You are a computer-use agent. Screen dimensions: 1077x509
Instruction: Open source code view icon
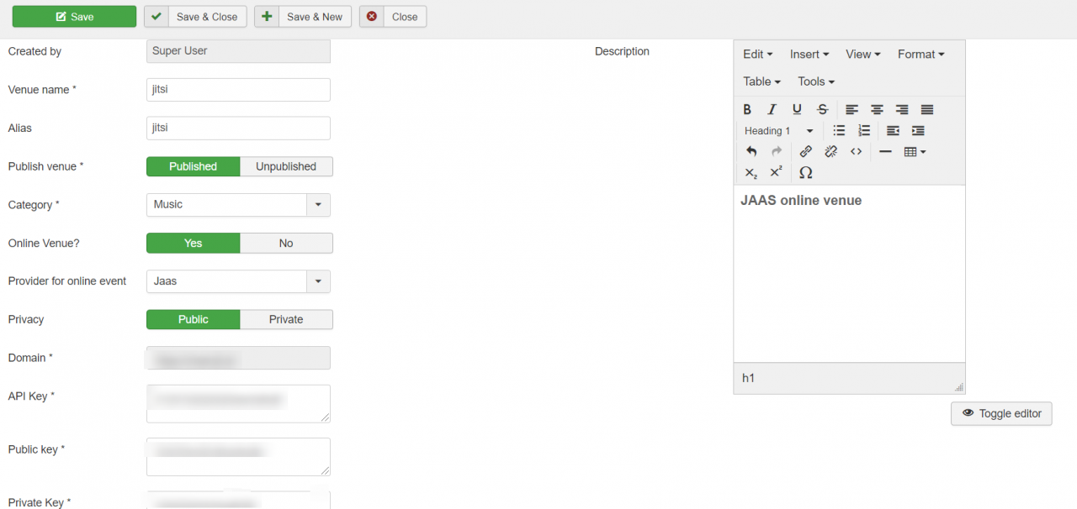pyautogui.click(x=856, y=152)
